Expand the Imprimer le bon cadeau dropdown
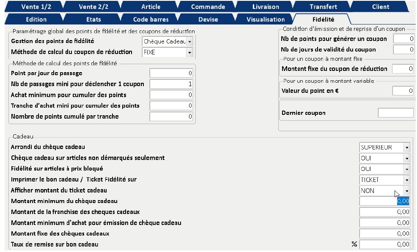The width and height of the screenshot is (417, 252). tap(406, 180)
